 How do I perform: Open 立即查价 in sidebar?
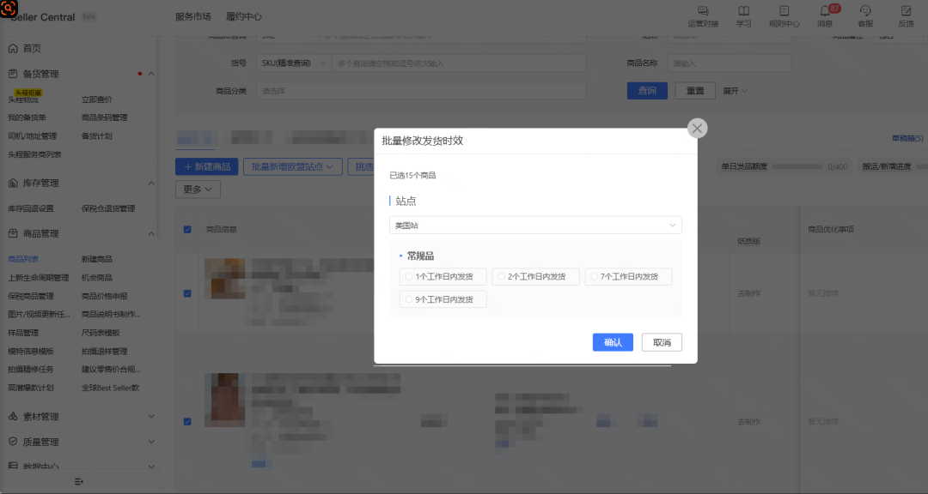[x=96, y=99]
